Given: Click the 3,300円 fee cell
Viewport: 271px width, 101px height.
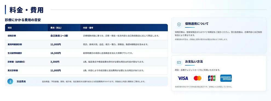Looking at the screenshot, I should point(55,62).
